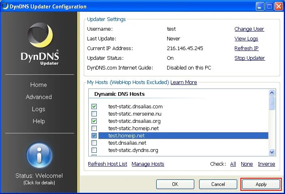Click the (Click for details) text
Image resolution: width=285 pixels, height=194 pixels.
coord(39,183)
